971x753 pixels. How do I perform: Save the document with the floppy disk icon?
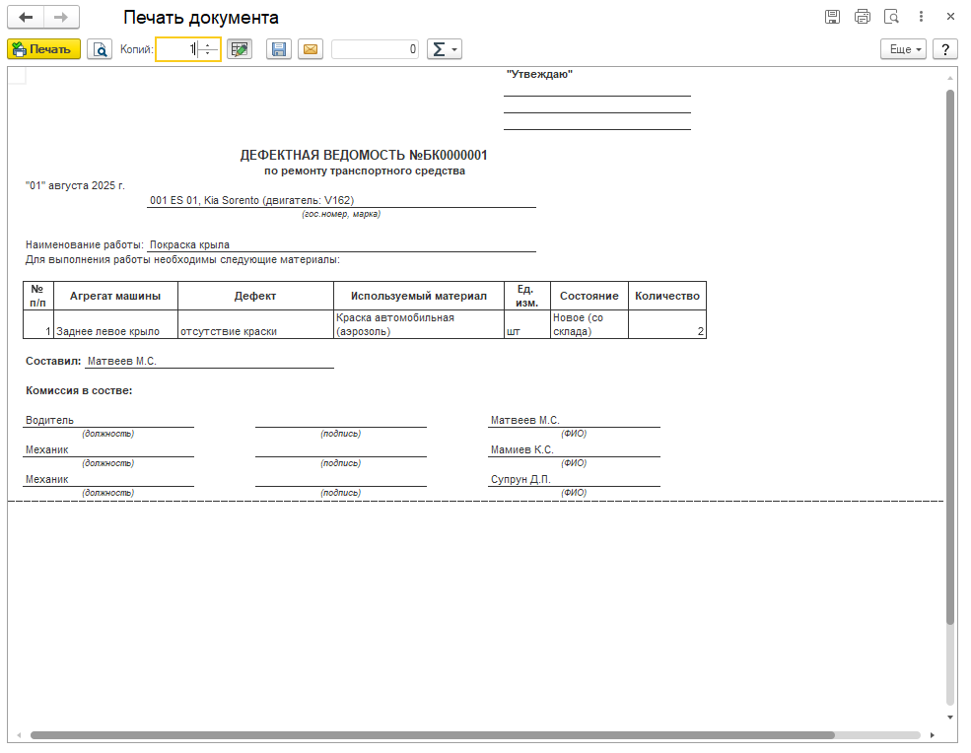point(279,49)
